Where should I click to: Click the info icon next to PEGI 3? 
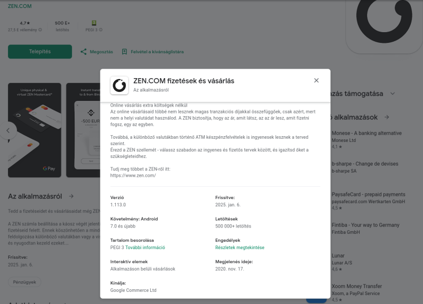click(100, 30)
